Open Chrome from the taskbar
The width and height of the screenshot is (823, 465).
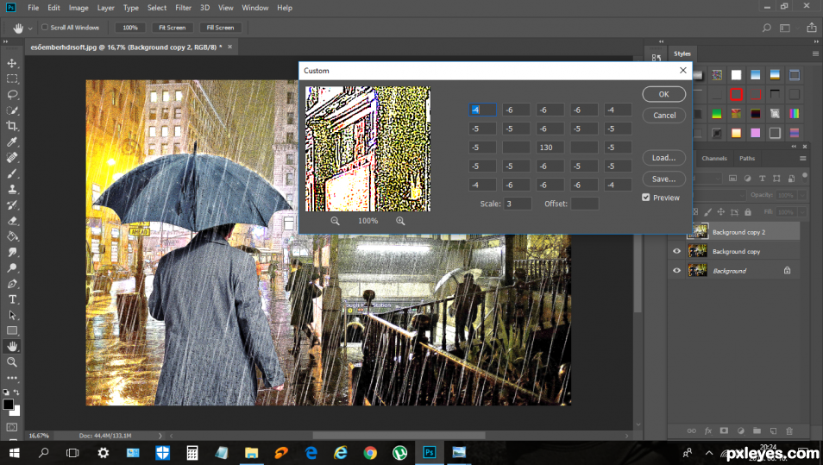coord(370,452)
